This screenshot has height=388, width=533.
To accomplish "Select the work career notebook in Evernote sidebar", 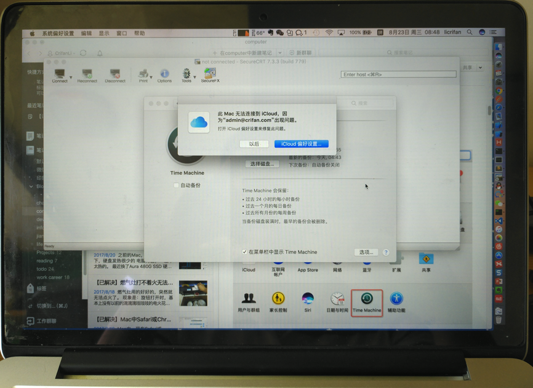I will 53,277.
